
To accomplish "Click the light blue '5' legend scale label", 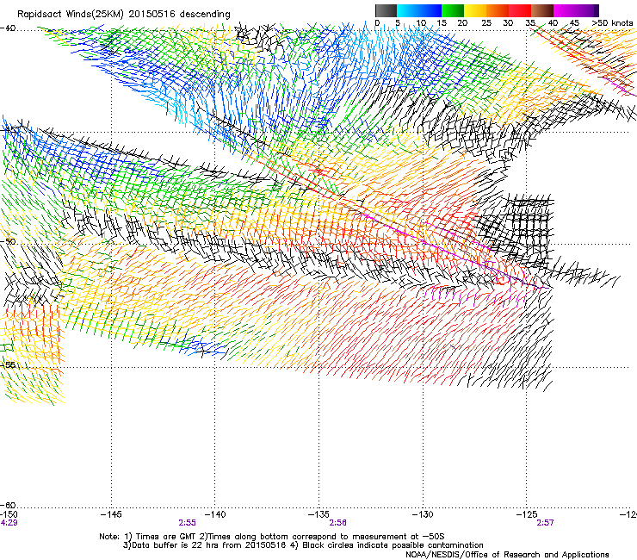I will (398, 23).
